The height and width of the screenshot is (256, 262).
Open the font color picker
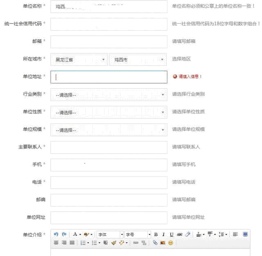point(76,235)
